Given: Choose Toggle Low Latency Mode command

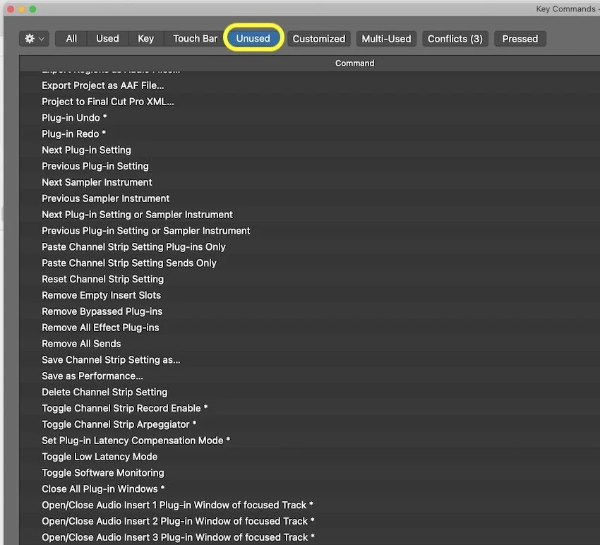Looking at the screenshot, I should tap(100, 456).
